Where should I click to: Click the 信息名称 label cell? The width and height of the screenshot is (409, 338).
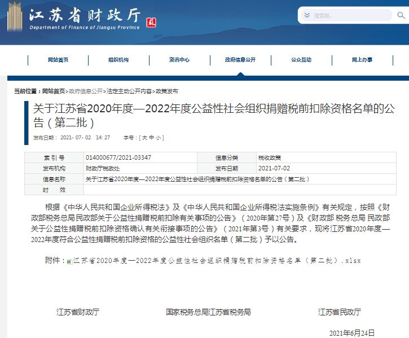pyautogui.click(x=54, y=179)
